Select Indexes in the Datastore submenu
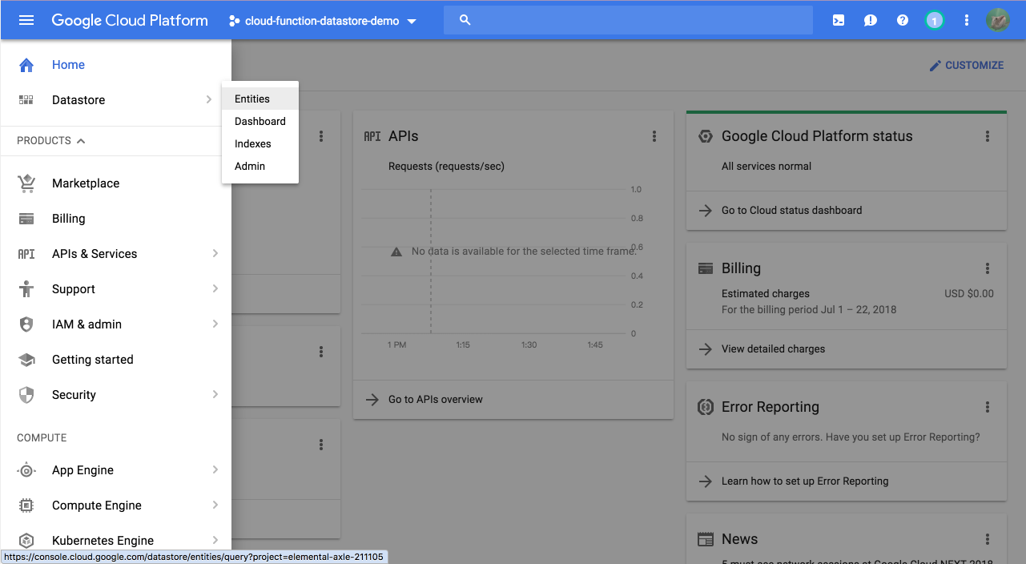This screenshot has height=564, width=1026. pyautogui.click(x=260, y=144)
